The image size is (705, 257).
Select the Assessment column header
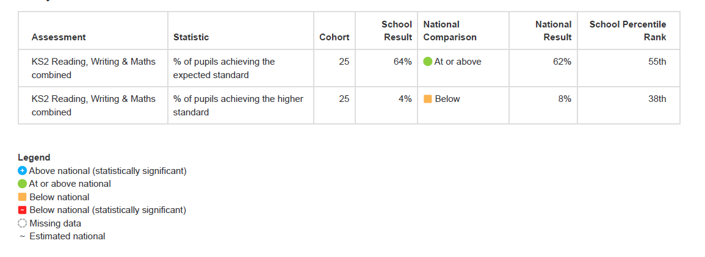(x=59, y=37)
